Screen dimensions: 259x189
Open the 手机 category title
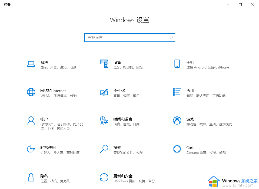[x=190, y=62]
